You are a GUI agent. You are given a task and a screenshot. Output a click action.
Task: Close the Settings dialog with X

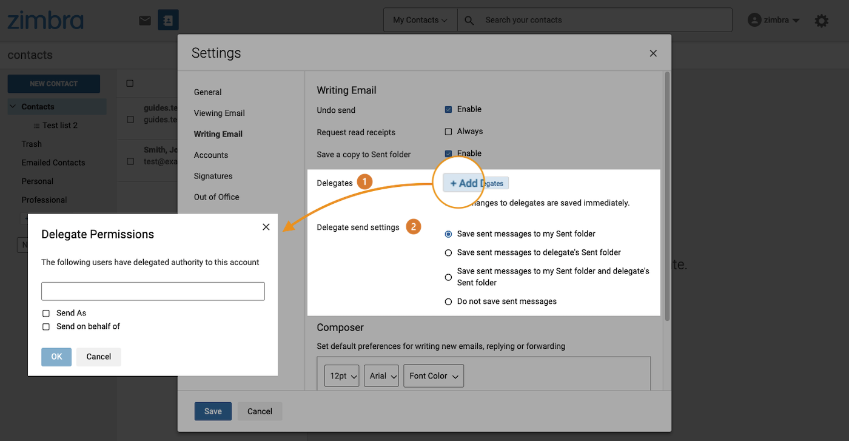click(653, 53)
